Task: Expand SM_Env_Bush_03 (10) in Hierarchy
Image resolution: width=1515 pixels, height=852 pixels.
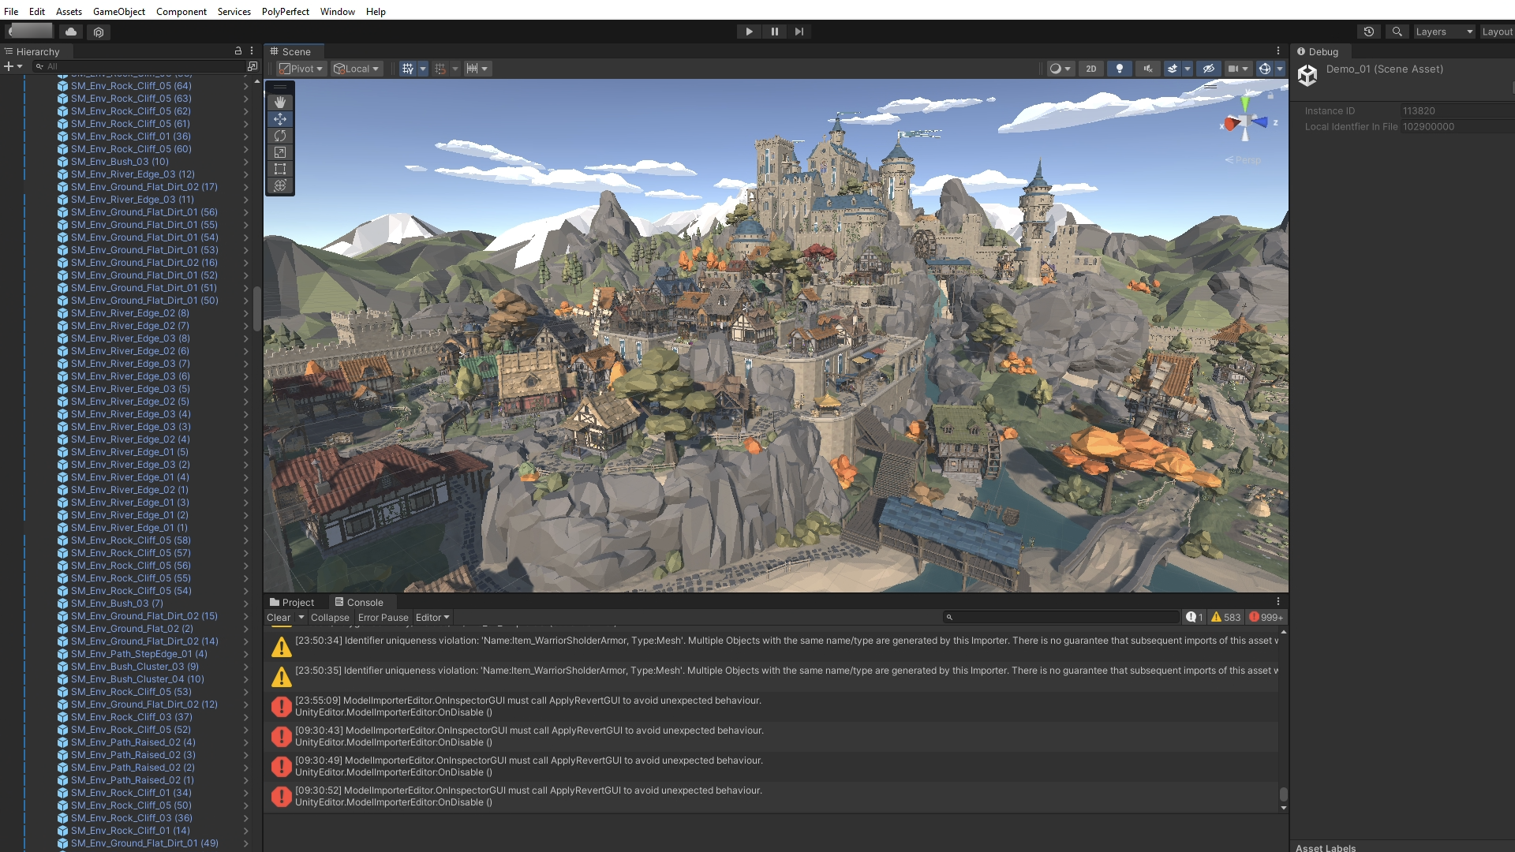Action: coord(246,162)
